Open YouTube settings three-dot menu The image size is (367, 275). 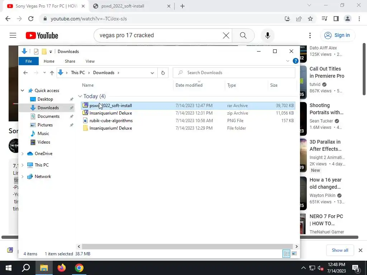310,35
